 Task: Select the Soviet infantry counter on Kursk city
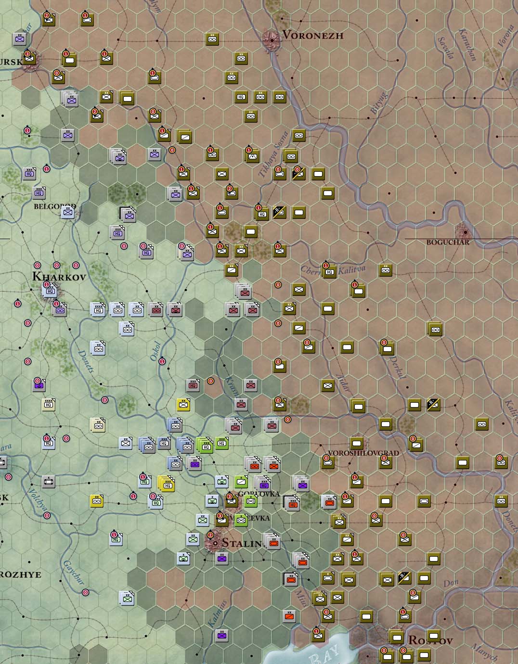(29, 59)
